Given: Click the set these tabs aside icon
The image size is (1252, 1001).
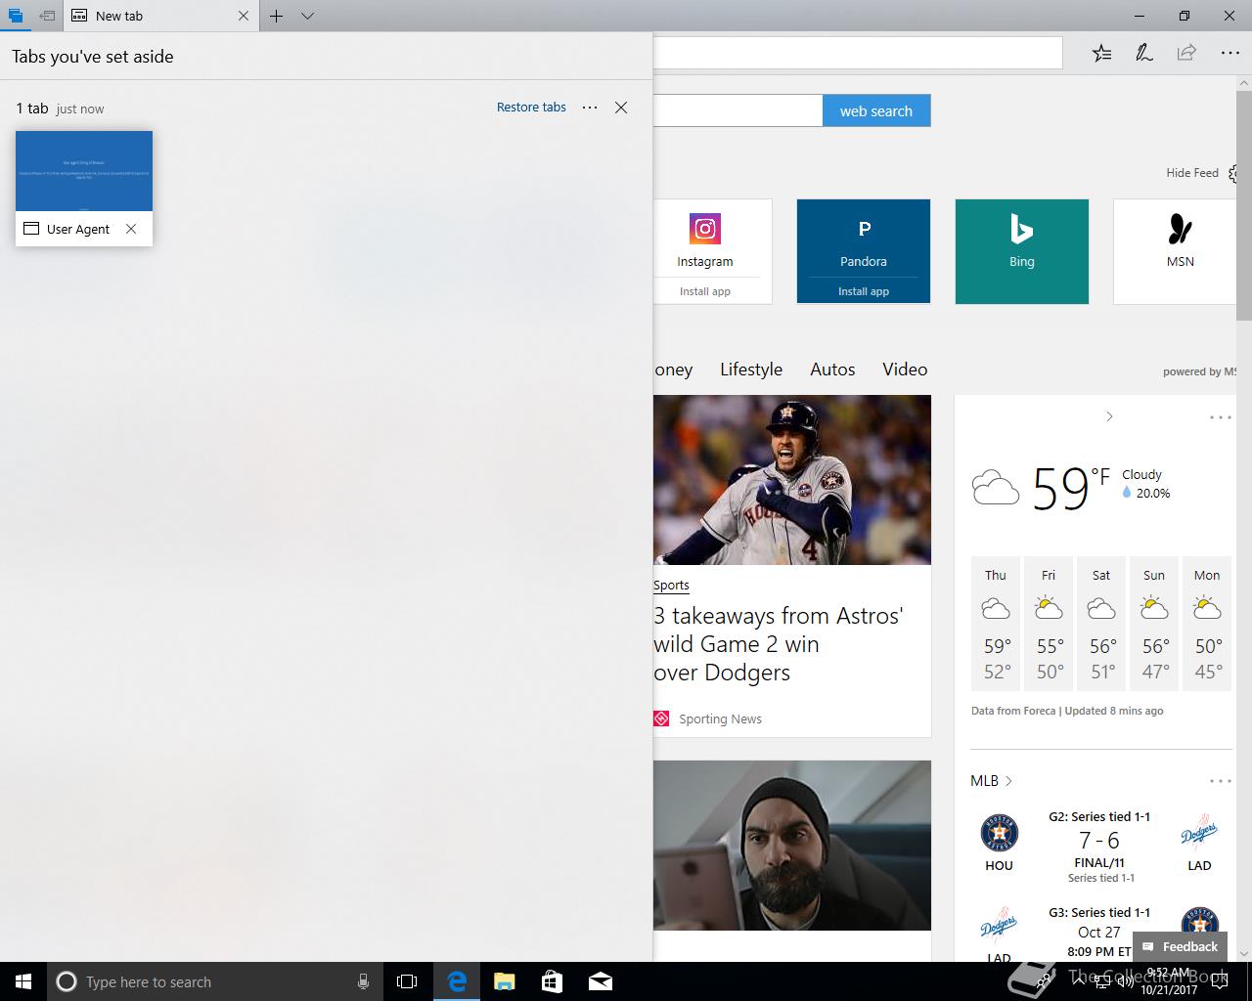Looking at the screenshot, I should (47, 16).
